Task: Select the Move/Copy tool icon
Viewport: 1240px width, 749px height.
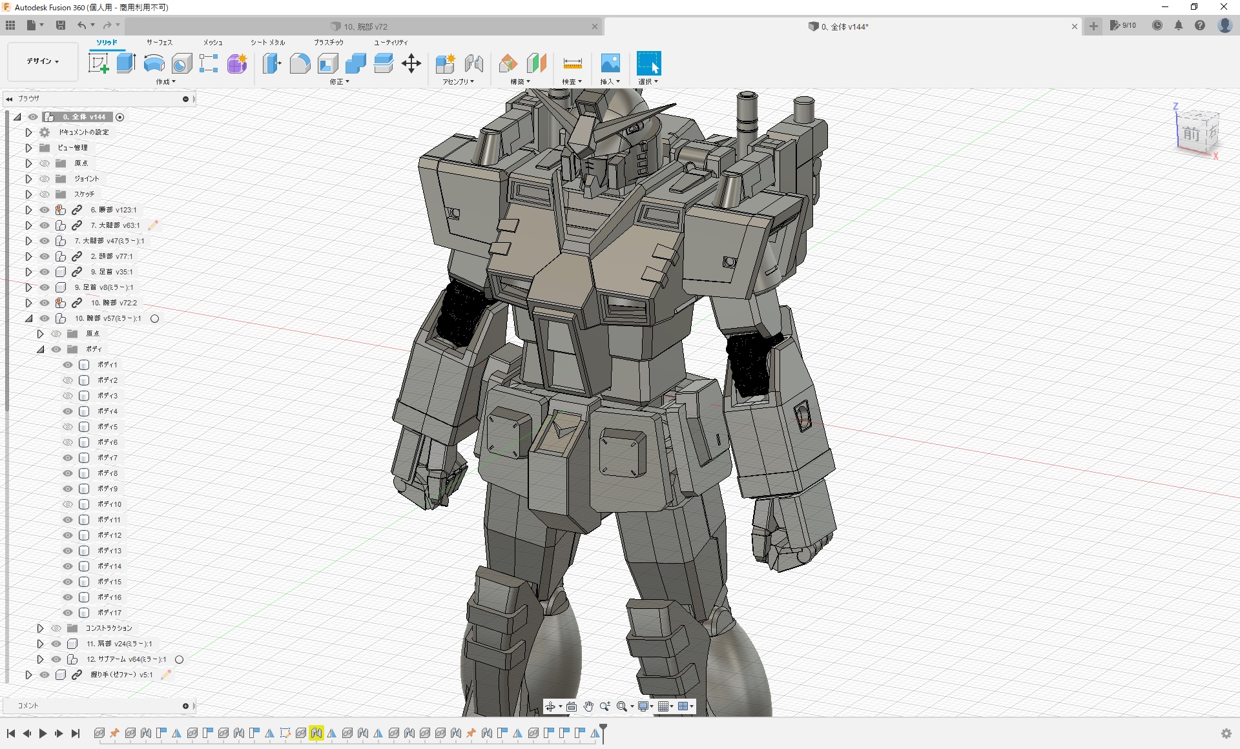Action: click(x=411, y=63)
